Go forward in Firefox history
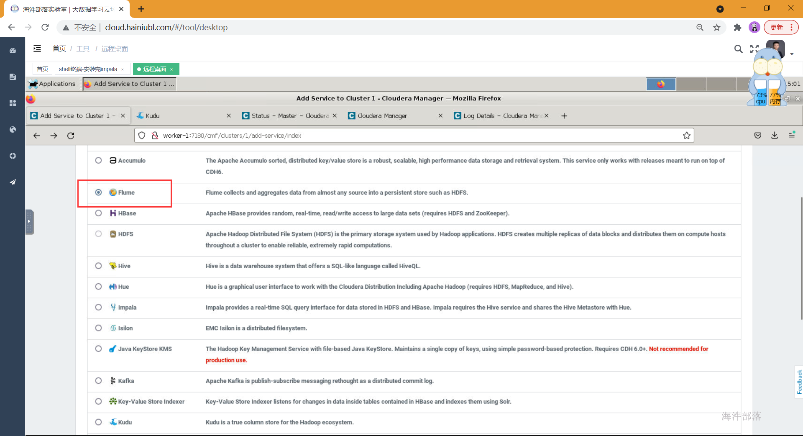 pos(54,136)
